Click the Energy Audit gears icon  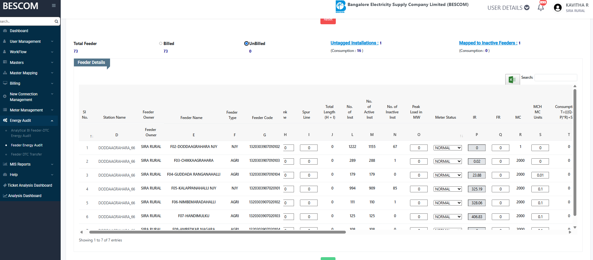(5, 121)
